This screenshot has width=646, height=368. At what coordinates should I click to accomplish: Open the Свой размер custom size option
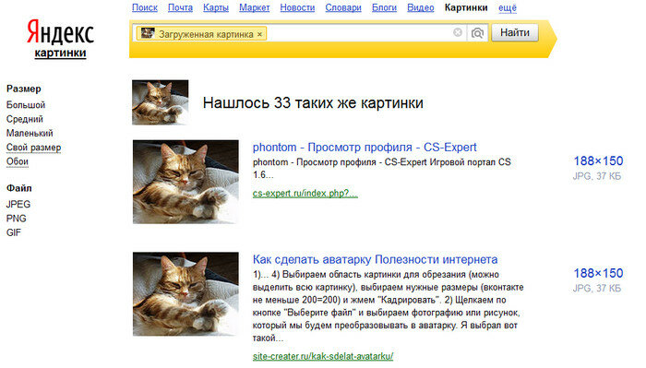point(33,148)
